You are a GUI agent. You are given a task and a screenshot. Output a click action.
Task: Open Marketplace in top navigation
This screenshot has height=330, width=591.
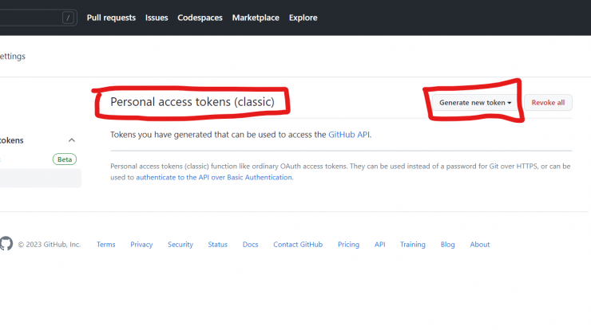(x=256, y=18)
